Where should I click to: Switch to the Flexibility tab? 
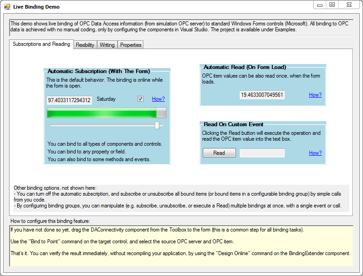85,44
